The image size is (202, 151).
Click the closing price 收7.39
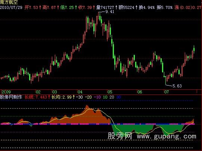coord(85,7)
